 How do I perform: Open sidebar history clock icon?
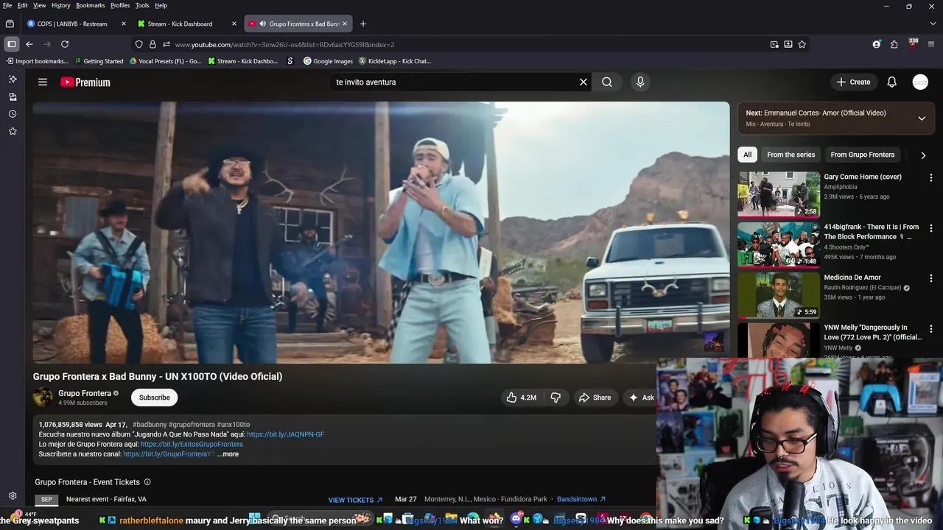pos(13,114)
